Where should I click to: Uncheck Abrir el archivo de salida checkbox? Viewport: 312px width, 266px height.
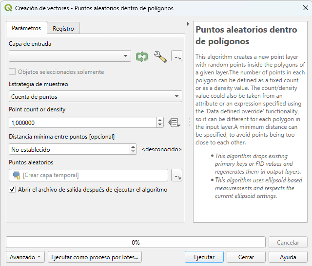point(12,189)
